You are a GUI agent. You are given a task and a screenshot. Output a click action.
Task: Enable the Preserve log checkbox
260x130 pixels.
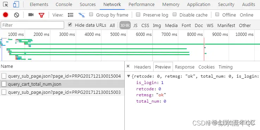point(138,14)
